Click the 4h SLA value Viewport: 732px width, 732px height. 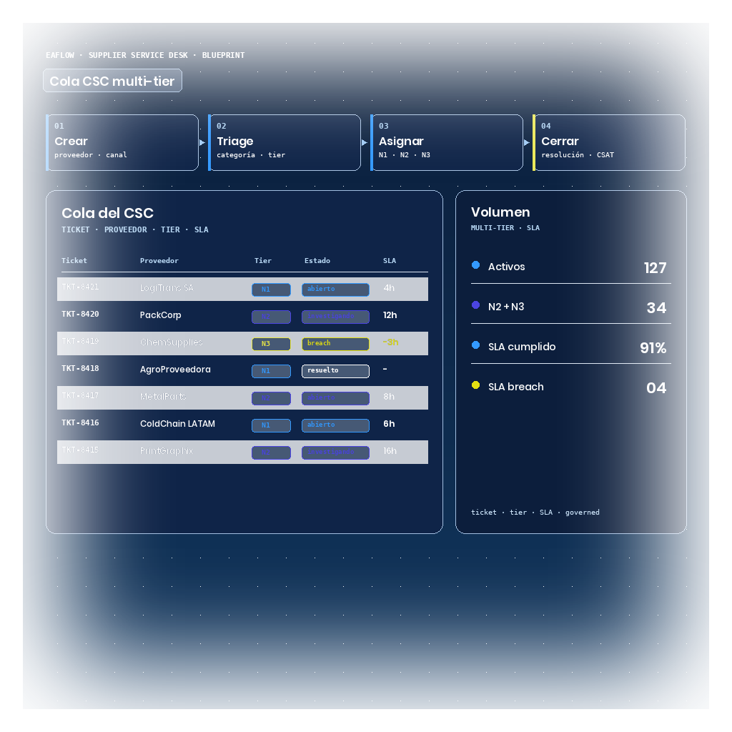389,288
